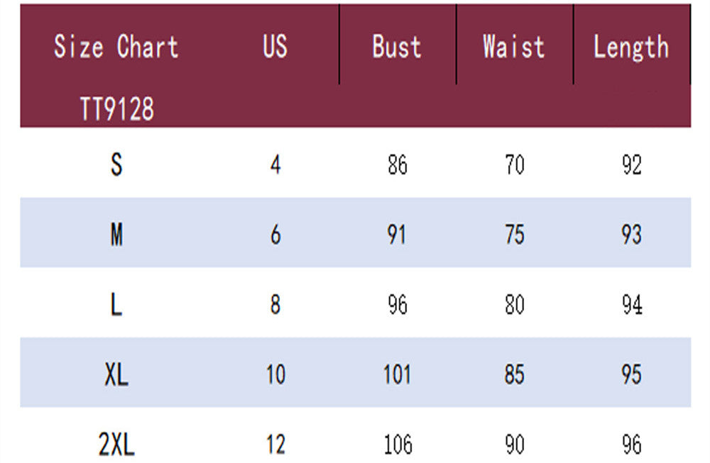
Task: Select the L size row label
Action: pos(116,305)
